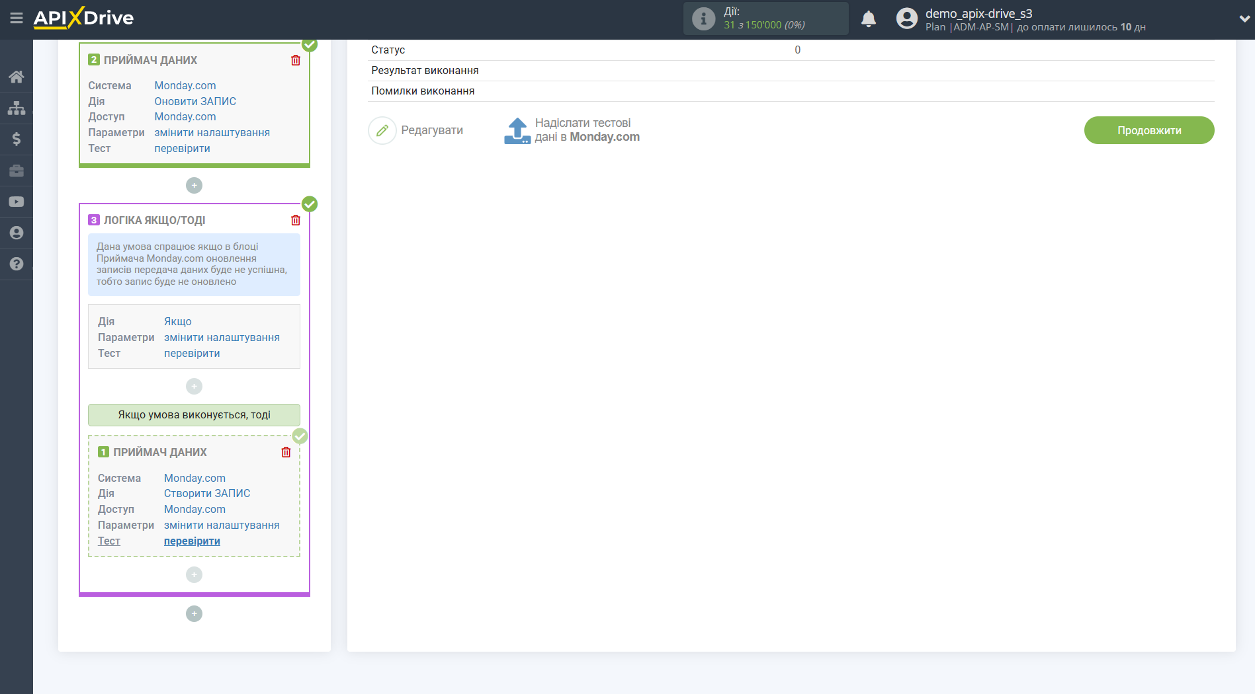Delete the If/Then logic block
The width and height of the screenshot is (1255, 694).
pyautogui.click(x=296, y=220)
